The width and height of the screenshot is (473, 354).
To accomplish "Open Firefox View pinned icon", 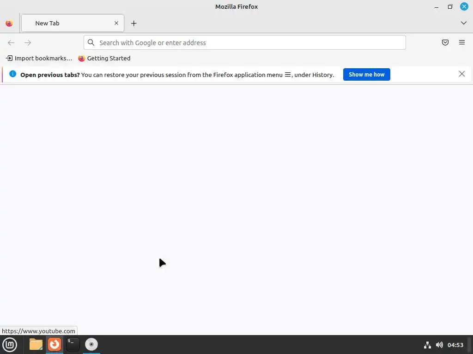I will tap(9, 23).
